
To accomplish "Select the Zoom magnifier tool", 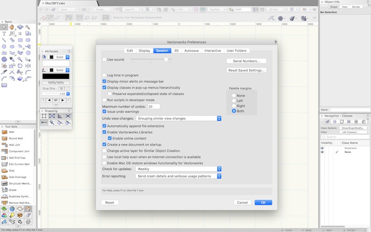I will click(28, 27).
